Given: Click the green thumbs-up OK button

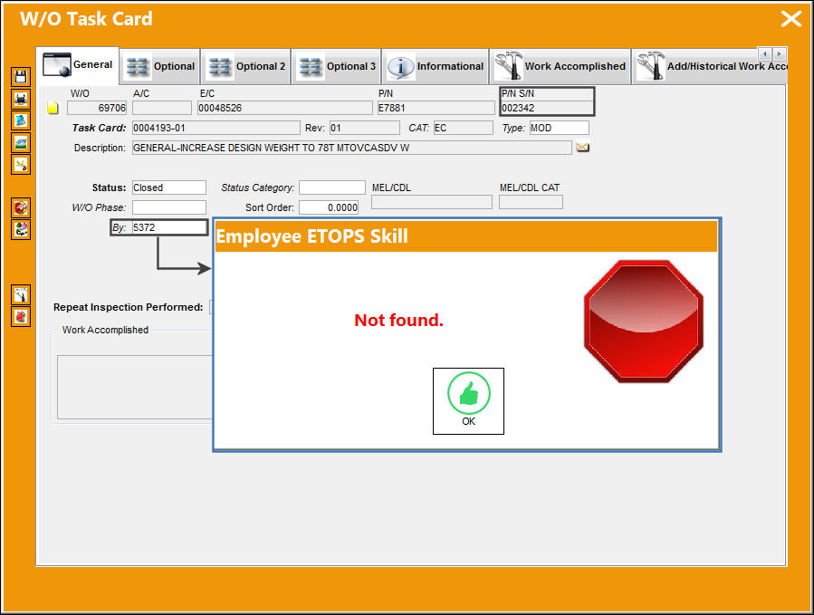Looking at the screenshot, I should coord(468,401).
